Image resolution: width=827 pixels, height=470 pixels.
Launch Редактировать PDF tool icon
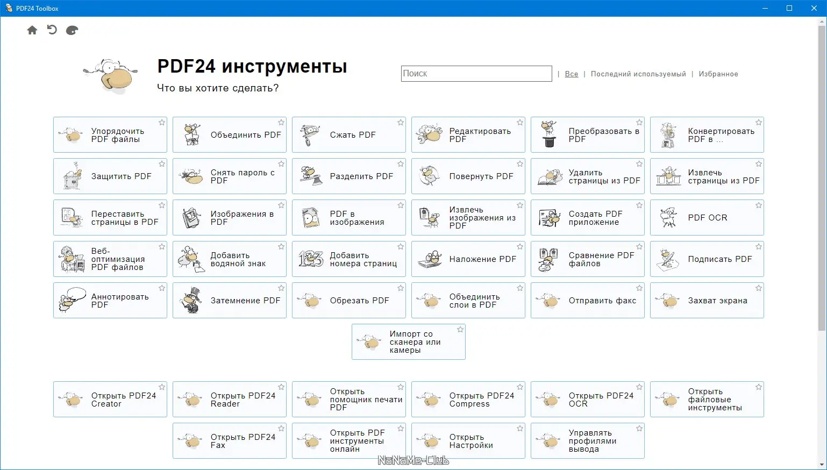click(430, 135)
